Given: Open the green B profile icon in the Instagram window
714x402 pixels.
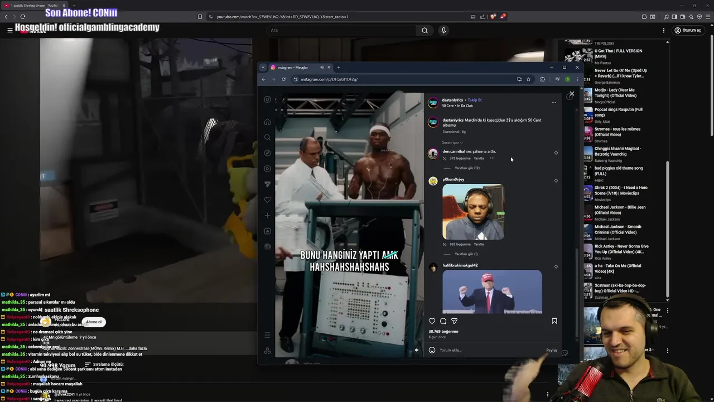Looking at the screenshot, I should click(x=567, y=79).
